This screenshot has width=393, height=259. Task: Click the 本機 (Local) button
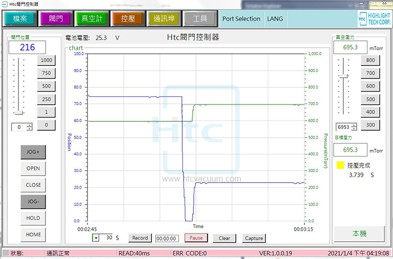pos(359,234)
